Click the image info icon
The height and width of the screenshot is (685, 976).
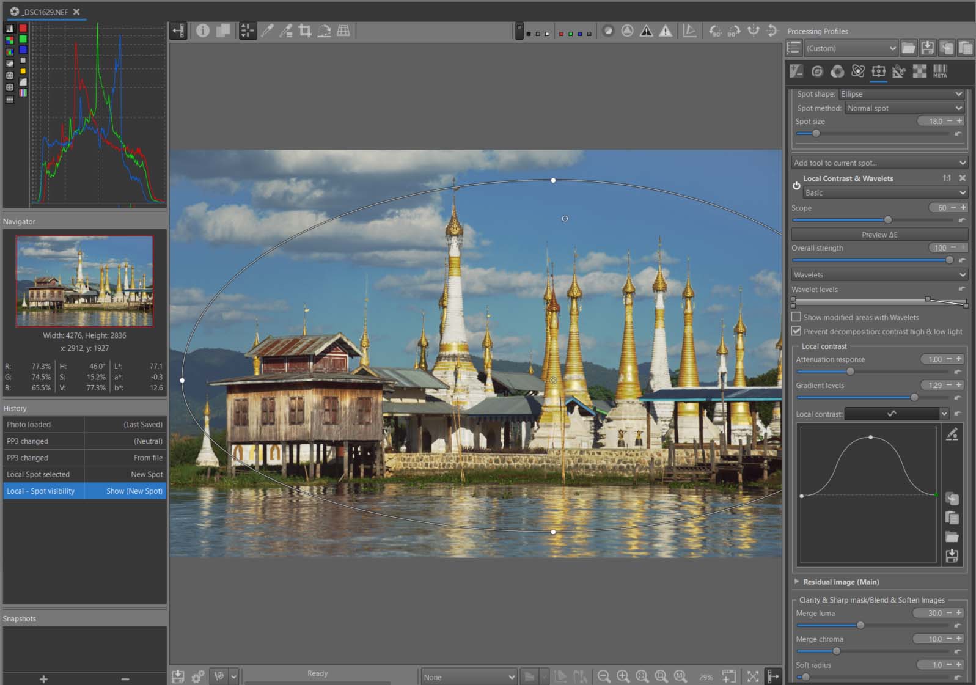[x=203, y=31]
